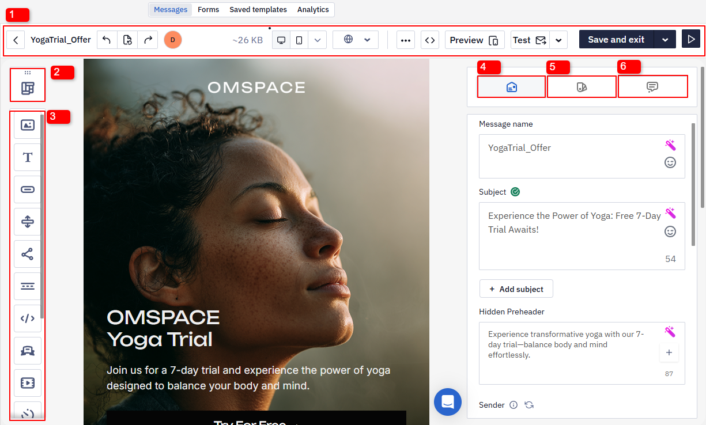
Task: Open the message settings panel tab
Action: point(511,87)
